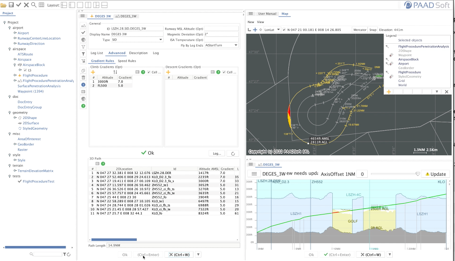Click the solid funnel filter icon in sidebar

[x=83, y=54]
